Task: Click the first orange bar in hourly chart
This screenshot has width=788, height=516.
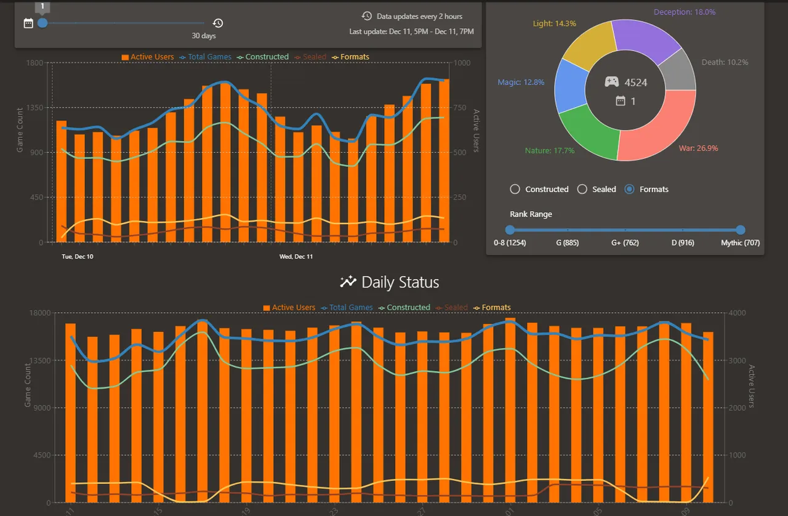Action: point(62,181)
